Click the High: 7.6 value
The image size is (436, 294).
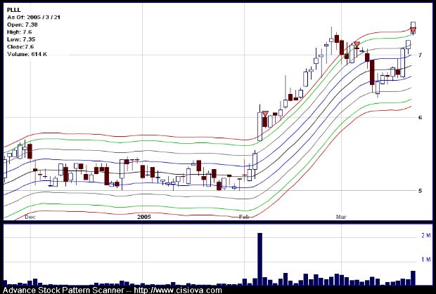[x=20, y=32]
